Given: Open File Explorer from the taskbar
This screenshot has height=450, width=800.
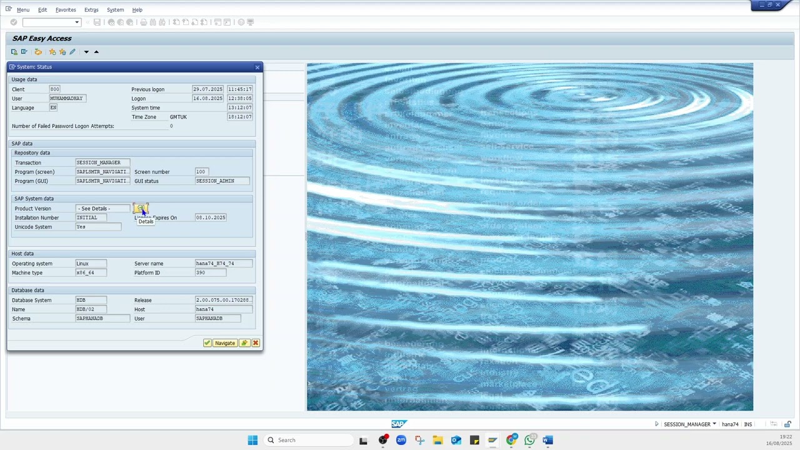Looking at the screenshot, I should click(437, 440).
